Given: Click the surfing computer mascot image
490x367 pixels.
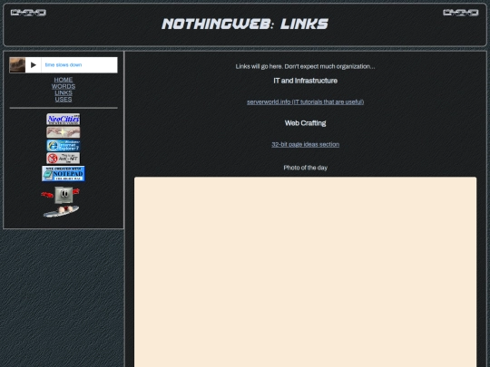Looking at the screenshot, I should point(60,202).
